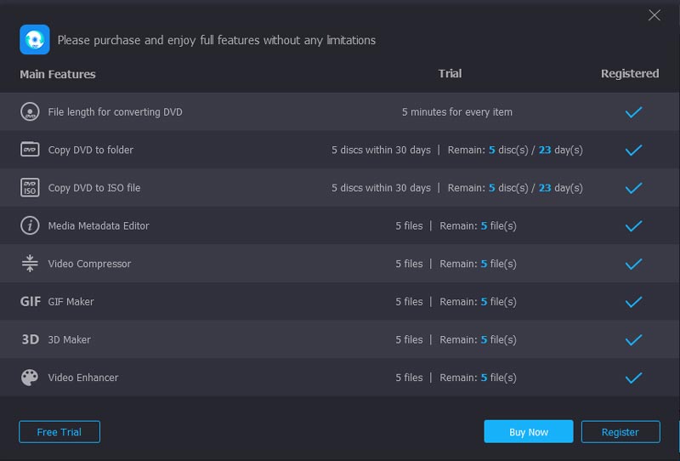The width and height of the screenshot is (680, 461).
Task: Click the blue app logo icon
Action: [x=35, y=39]
